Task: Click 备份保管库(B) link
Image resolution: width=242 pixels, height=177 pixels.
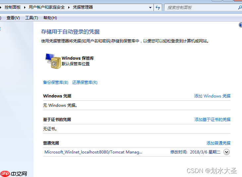Action: click(56, 83)
